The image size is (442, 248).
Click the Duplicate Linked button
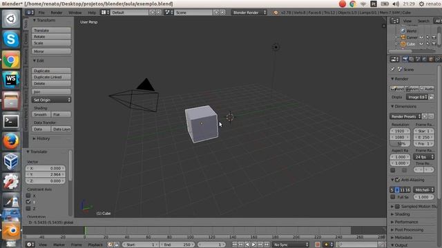51,77
